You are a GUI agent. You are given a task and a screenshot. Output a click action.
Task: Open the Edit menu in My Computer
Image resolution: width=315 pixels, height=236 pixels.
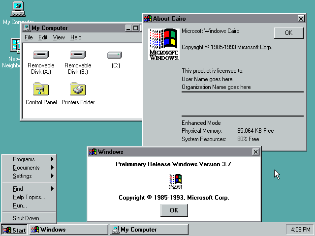coord(43,37)
